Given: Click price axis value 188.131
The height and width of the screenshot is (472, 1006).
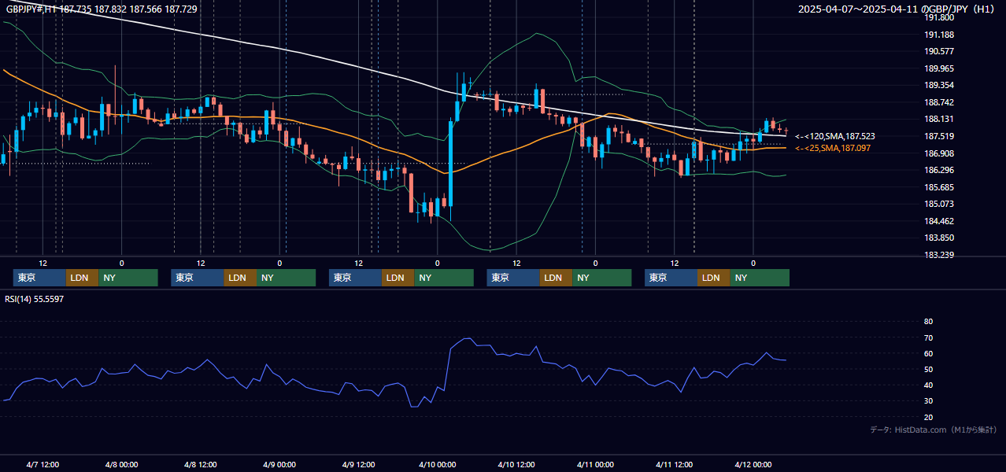Looking at the screenshot, I should click(939, 120).
